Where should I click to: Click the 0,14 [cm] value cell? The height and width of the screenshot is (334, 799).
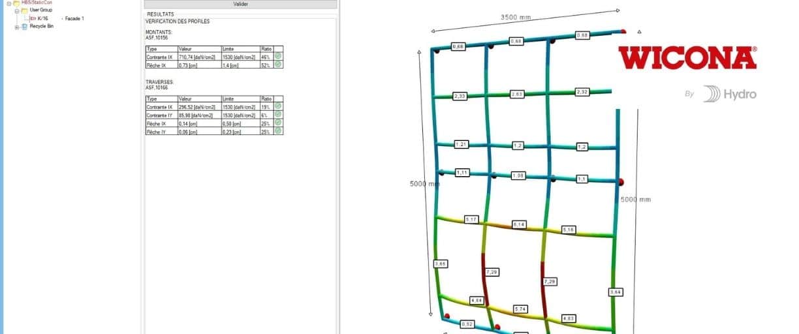point(199,123)
